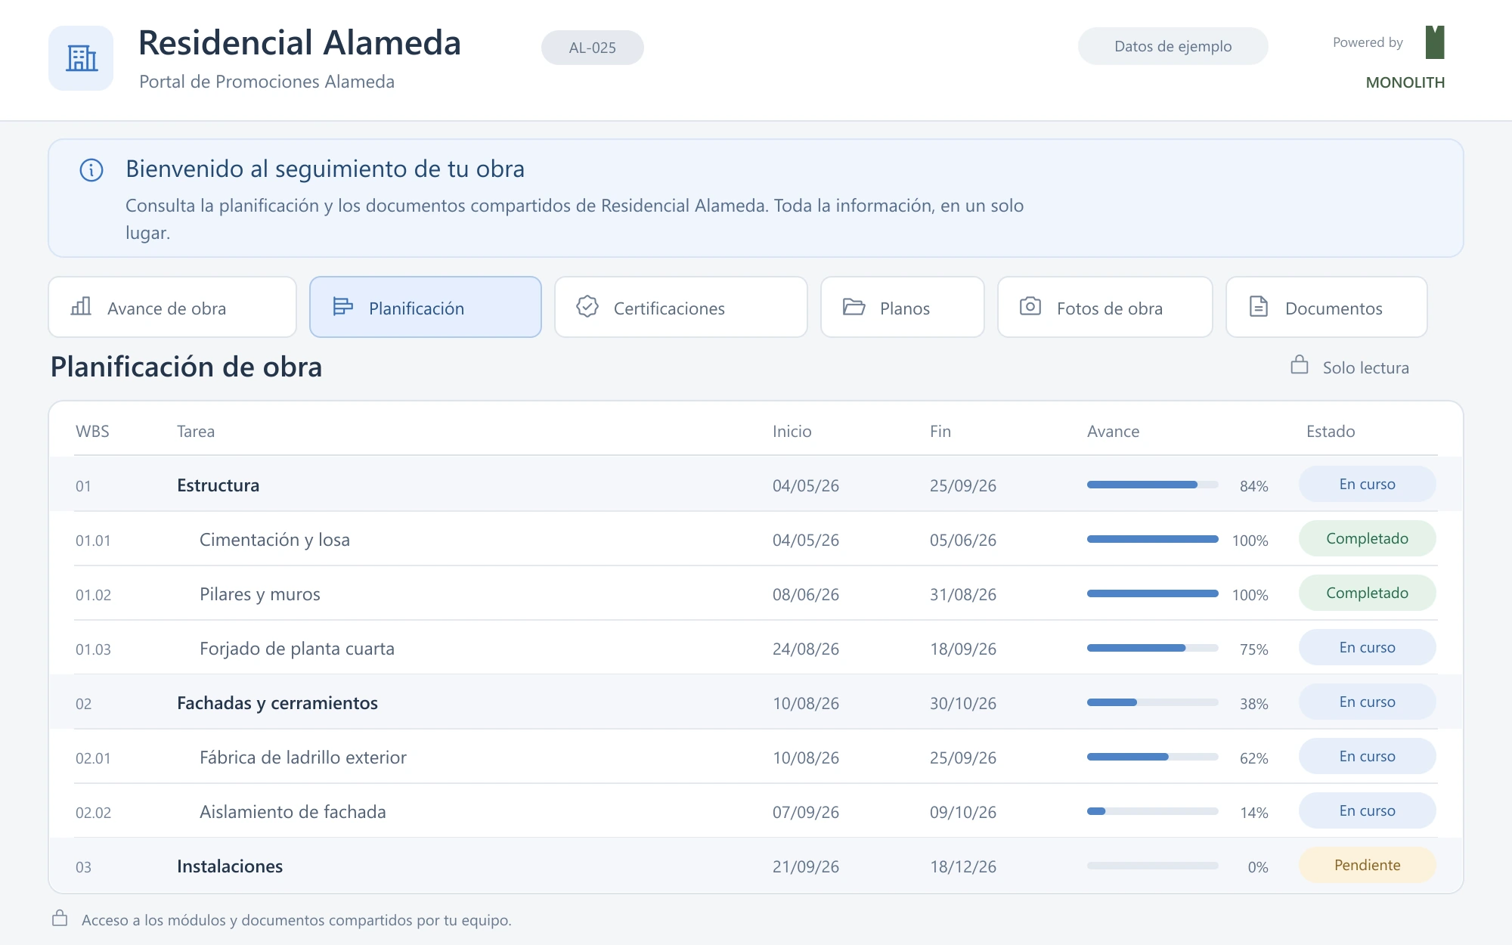Image resolution: width=1512 pixels, height=945 pixels.
Task: Click Completado badge for Pilares y muros
Action: click(x=1368, y=593)
